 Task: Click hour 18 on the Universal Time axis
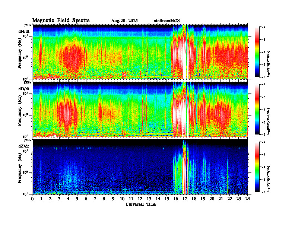point(194,199)
